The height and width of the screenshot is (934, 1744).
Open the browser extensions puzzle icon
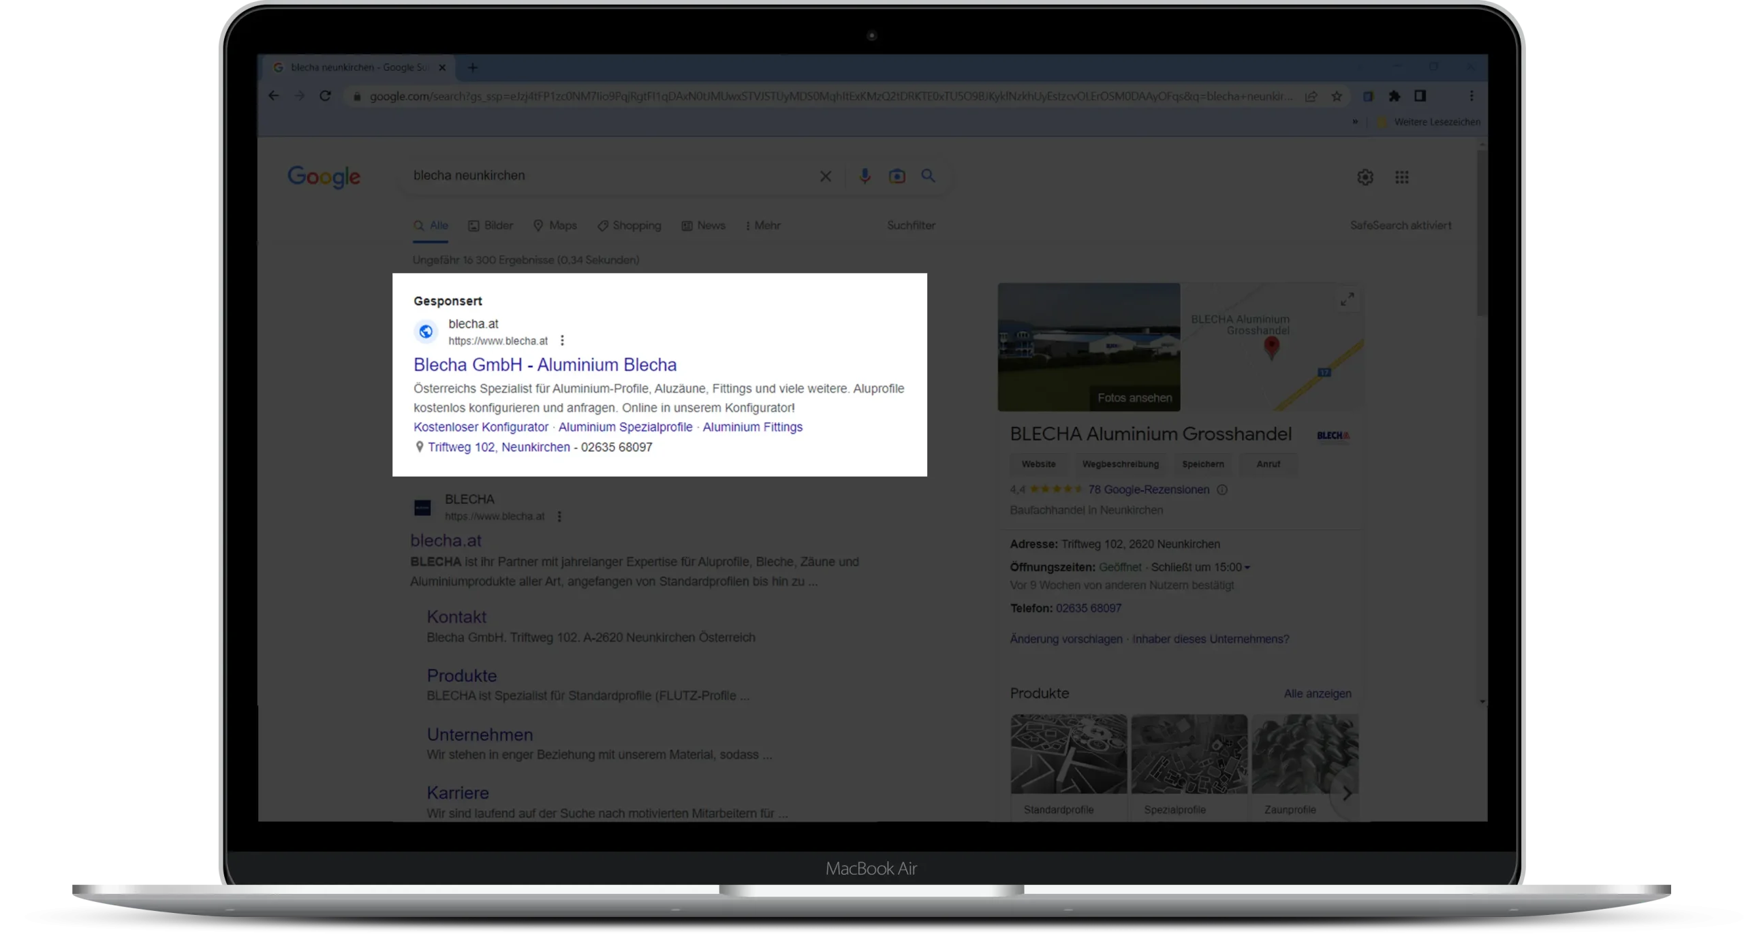(x=1394, y=96)
